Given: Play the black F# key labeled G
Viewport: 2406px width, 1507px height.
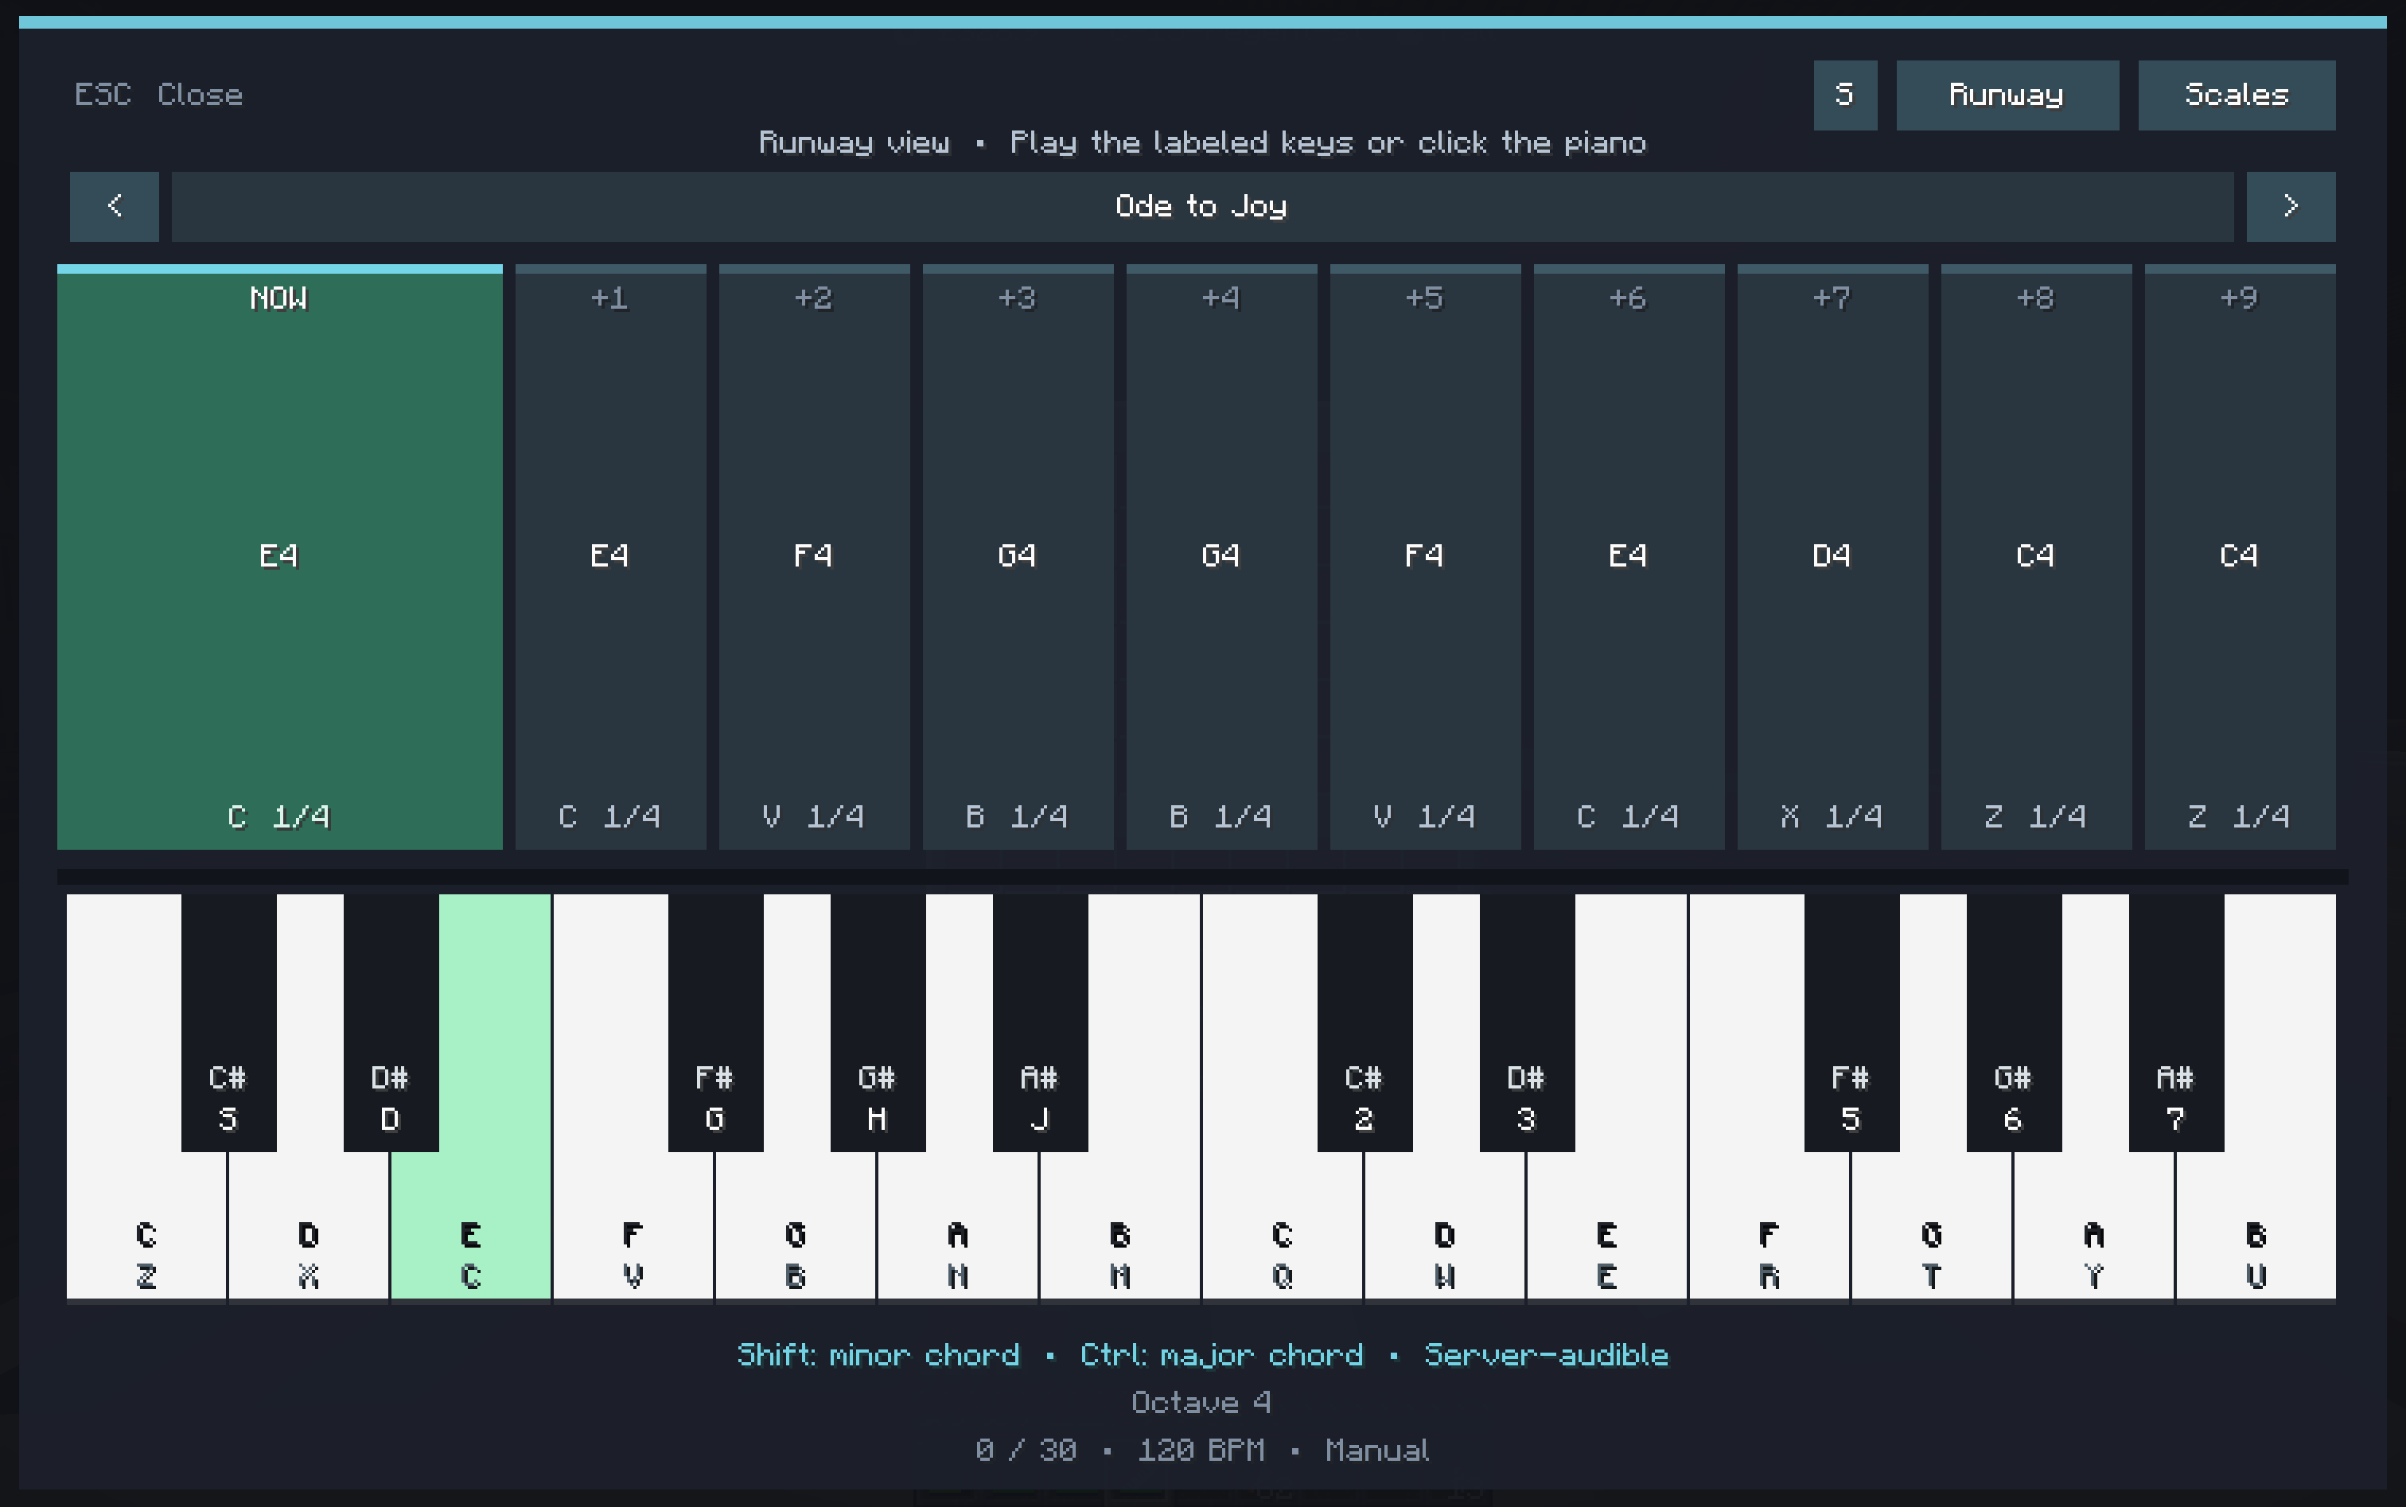Looking at the screenshot, I should [x=715, y=1022].
